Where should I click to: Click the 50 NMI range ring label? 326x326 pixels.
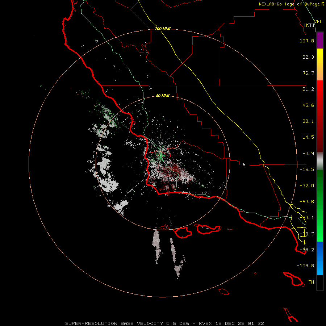(x=163, y=96)
